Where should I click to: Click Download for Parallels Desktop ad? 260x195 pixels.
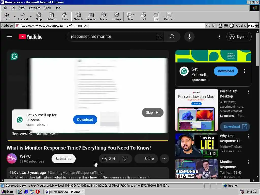click(235, 127)
